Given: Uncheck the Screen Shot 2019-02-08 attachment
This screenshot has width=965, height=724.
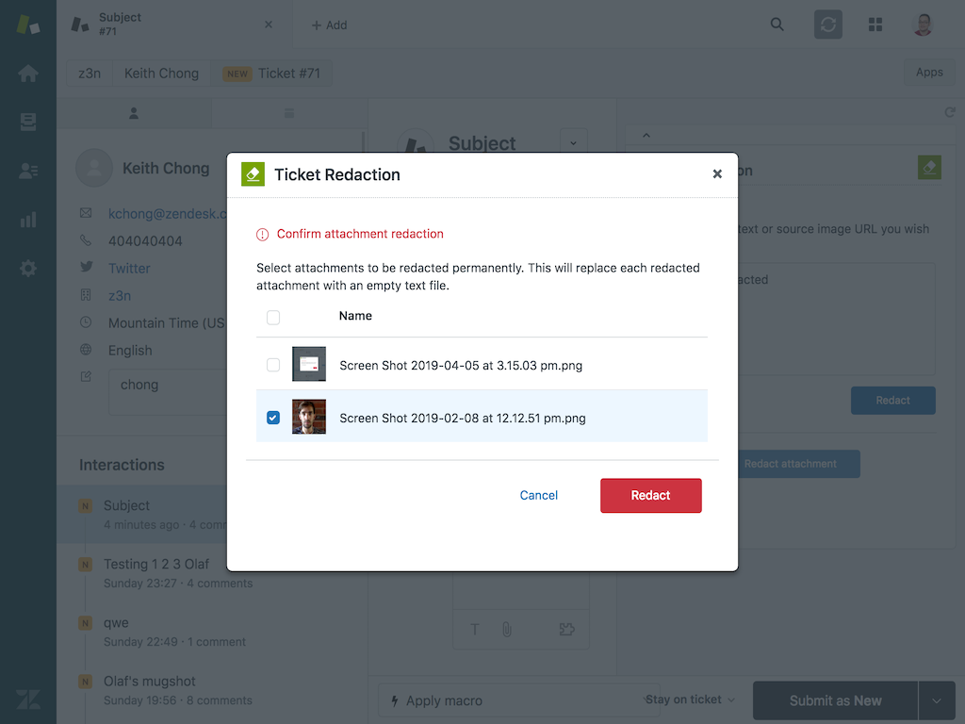Looking at the screenshot, I should coord(273,418).
